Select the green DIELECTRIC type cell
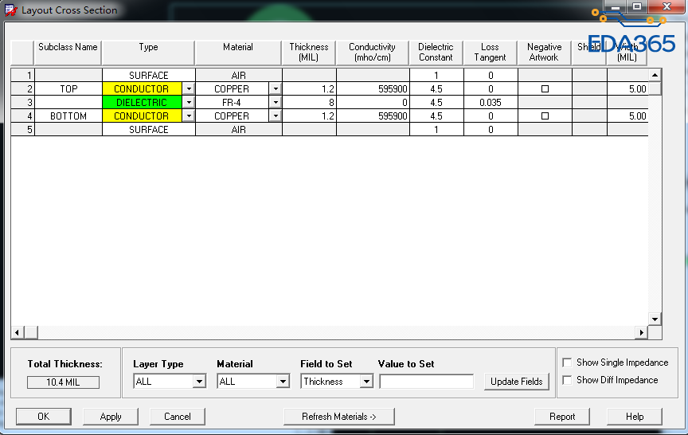688x435 pixels. coord(142,103)
